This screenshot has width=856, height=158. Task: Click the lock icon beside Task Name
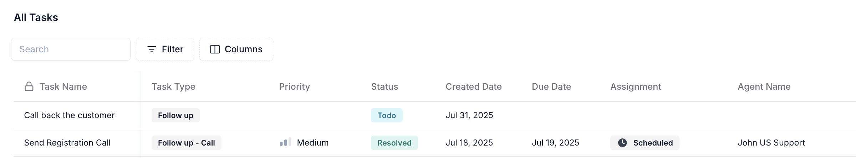tap(29, 86)
